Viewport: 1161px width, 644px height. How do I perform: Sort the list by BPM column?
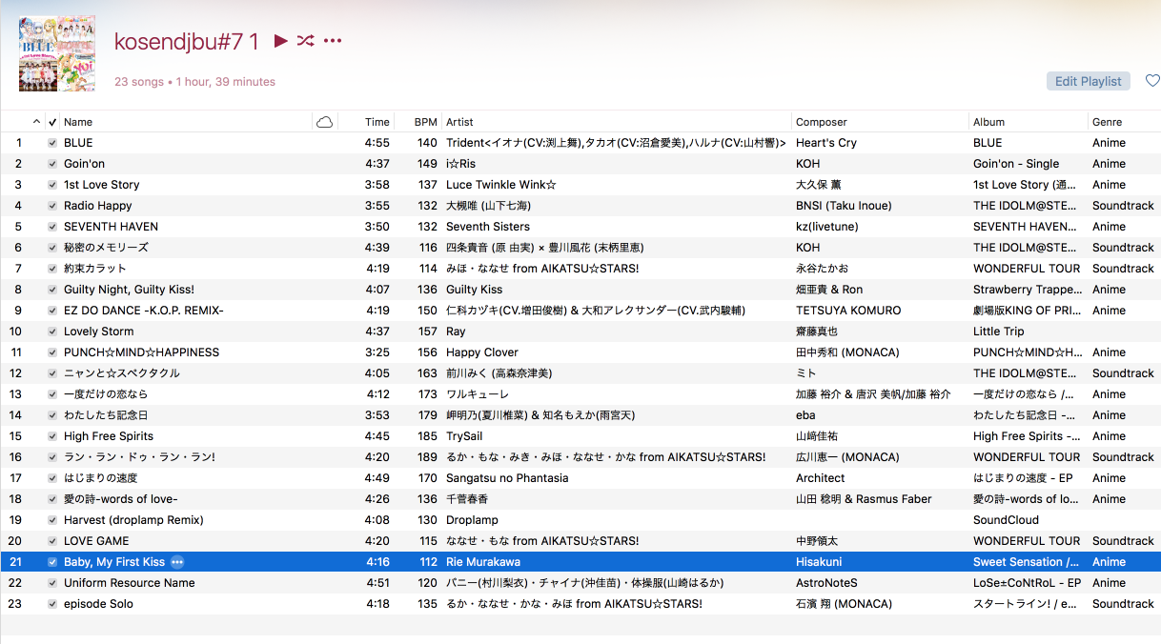coord(425,122)
